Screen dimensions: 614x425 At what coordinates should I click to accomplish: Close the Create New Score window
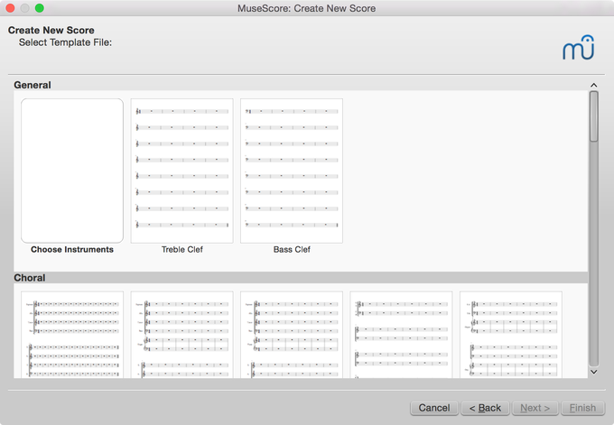[x=11, y=8]
